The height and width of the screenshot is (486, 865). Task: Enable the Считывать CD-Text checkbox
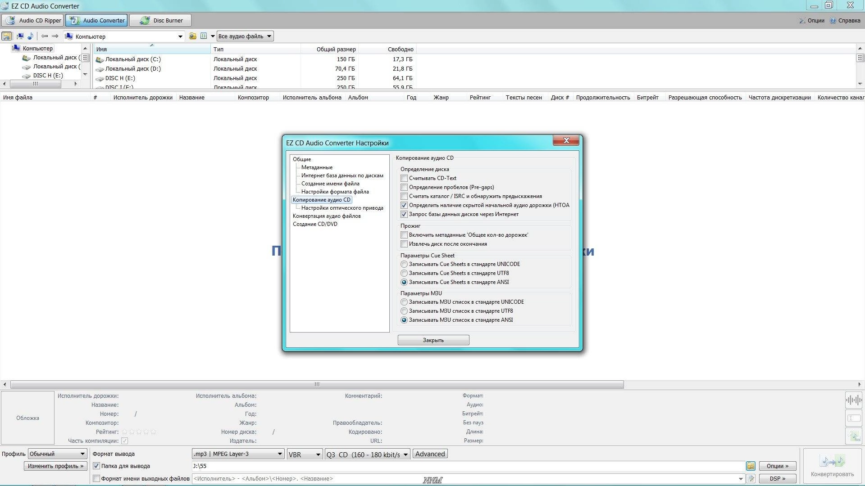point(404,178)
